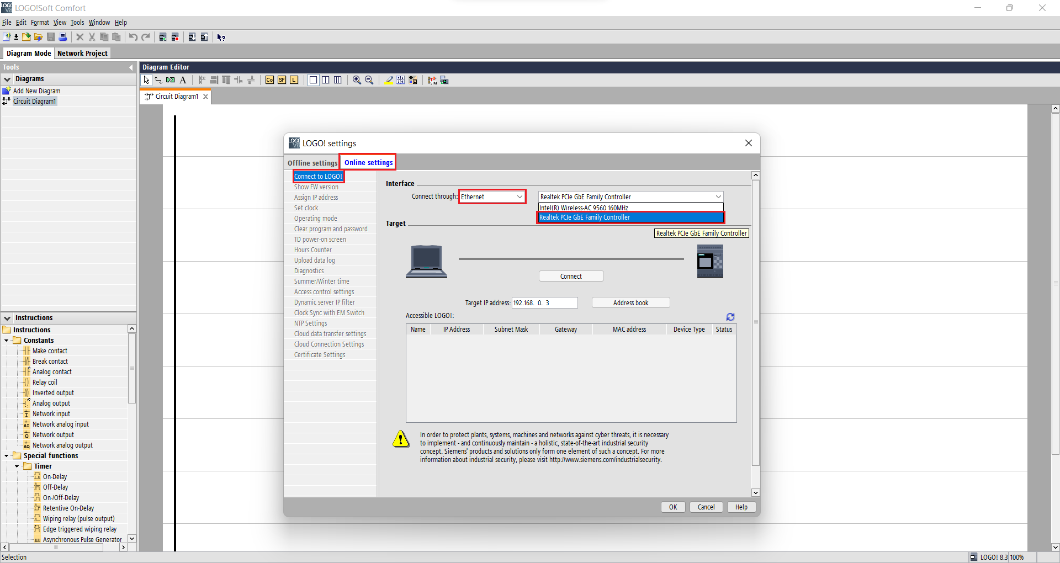Click the Data Log (L) toolbar icon
This screenshot has width=1060, height=563.
coord(294,80)
